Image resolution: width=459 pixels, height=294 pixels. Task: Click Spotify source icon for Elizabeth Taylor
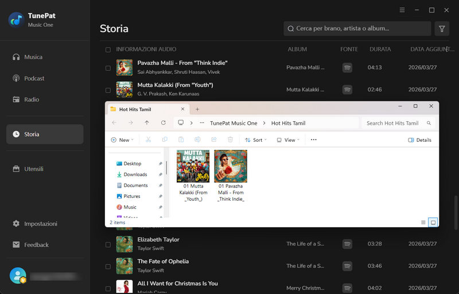tap(347, 244)
